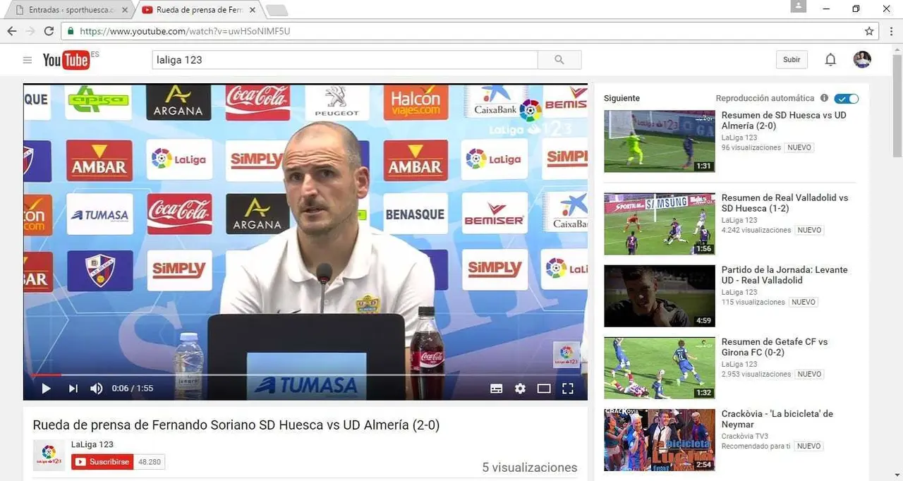The image size is (903, 481).
Task: Click the browser forward arrow
Action: pos(30,31)
